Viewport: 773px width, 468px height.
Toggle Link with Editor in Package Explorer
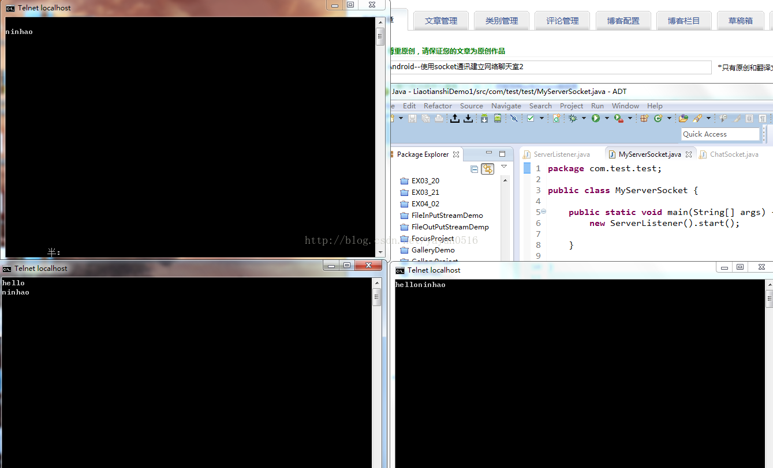coord(488,169)
